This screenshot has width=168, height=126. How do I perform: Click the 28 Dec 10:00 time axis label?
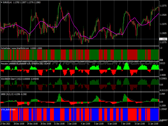(19, 124)
